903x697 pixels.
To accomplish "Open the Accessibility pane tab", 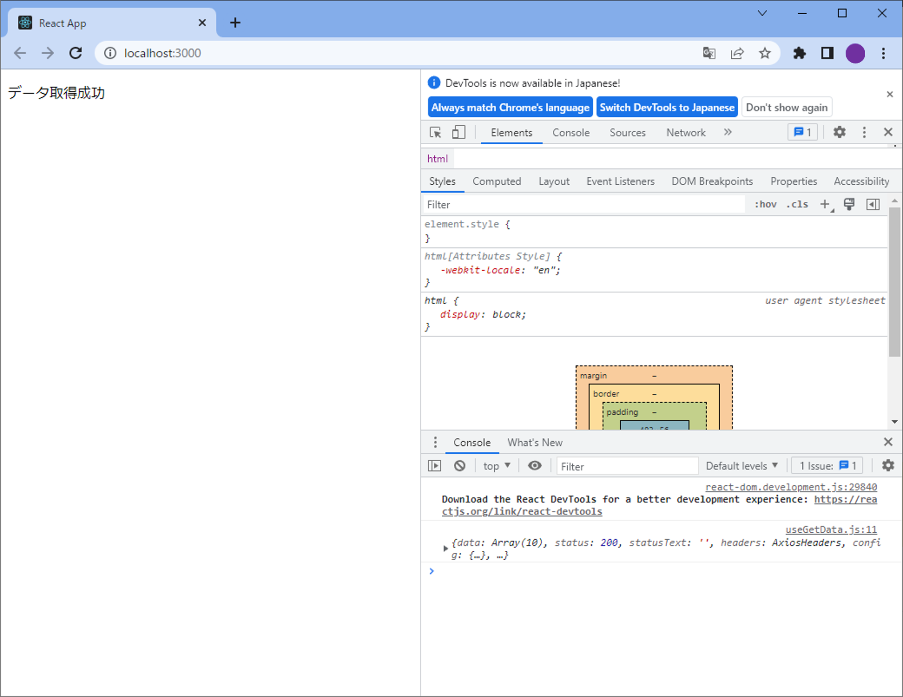I will tap(861, 182).
